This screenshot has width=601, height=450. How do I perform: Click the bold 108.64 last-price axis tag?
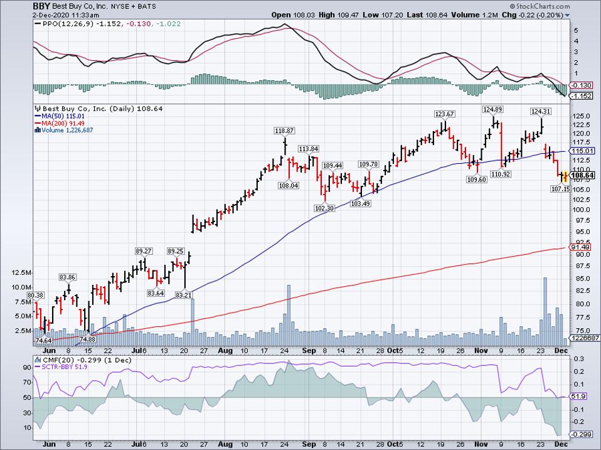(x=582, y=176)
